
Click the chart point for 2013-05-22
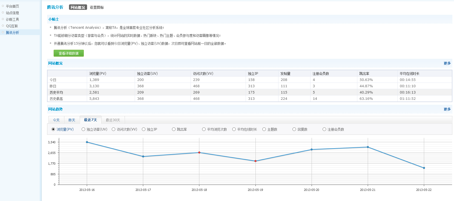pos(424,168)
